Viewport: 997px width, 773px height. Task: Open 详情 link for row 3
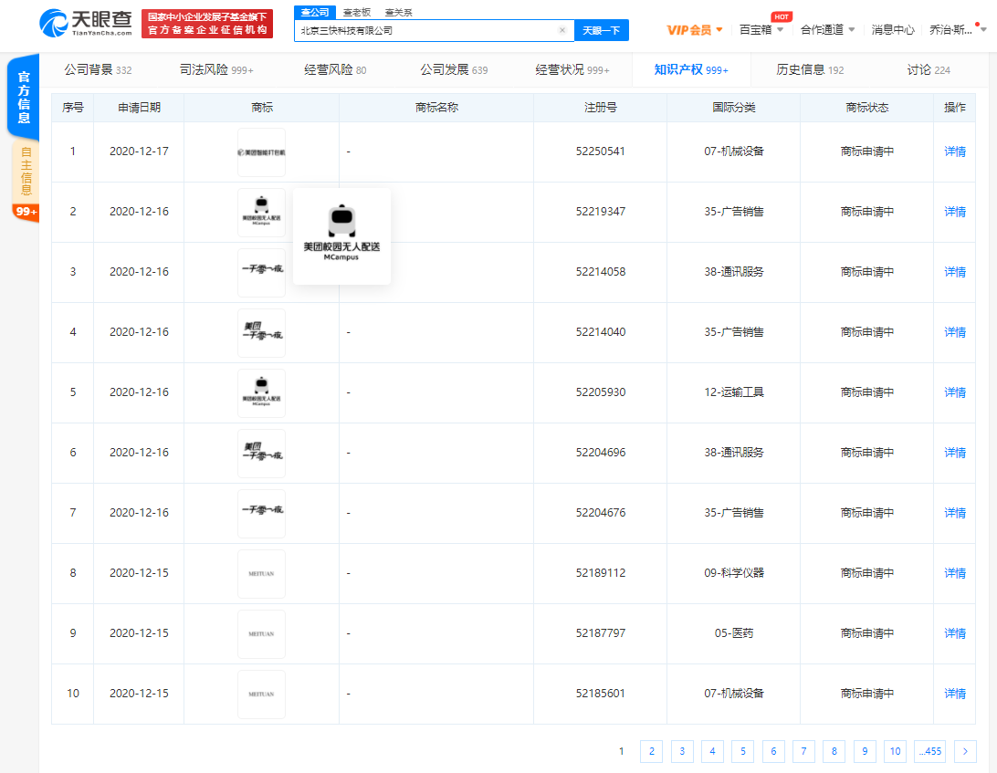954,272
